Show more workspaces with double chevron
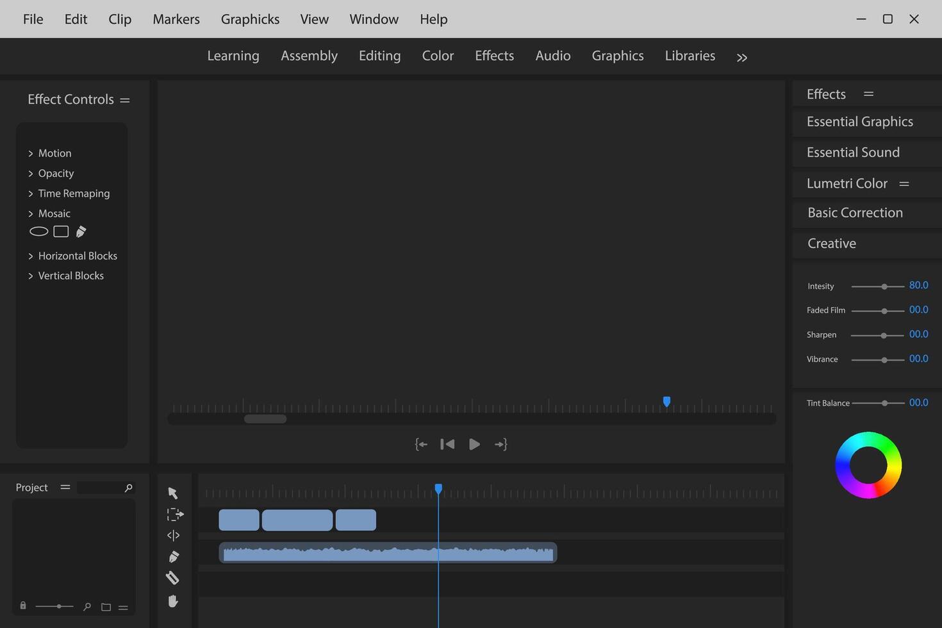942x628 pixels. [742, 58]
